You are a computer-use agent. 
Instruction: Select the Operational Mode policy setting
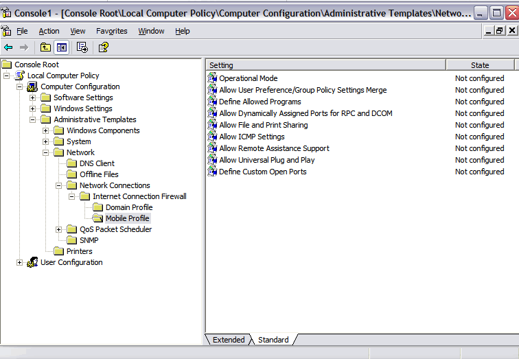(248, 78)
